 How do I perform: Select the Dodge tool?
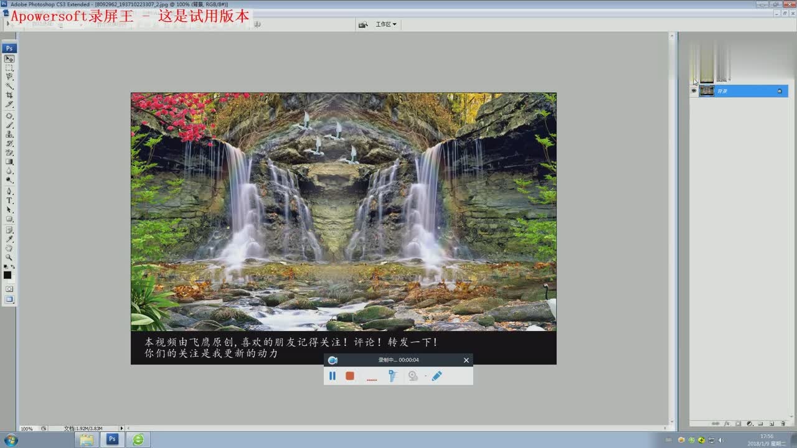click(9, 180)
